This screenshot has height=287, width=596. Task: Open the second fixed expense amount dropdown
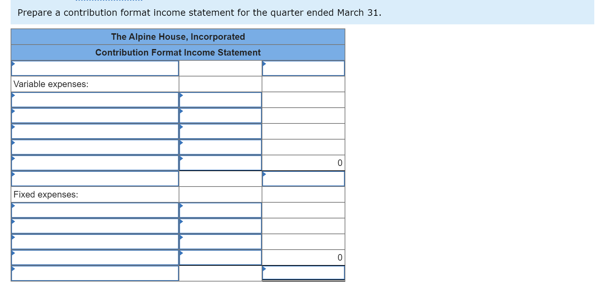[221, 226]
